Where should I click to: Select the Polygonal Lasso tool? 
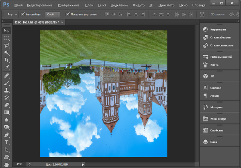[6, 45]
